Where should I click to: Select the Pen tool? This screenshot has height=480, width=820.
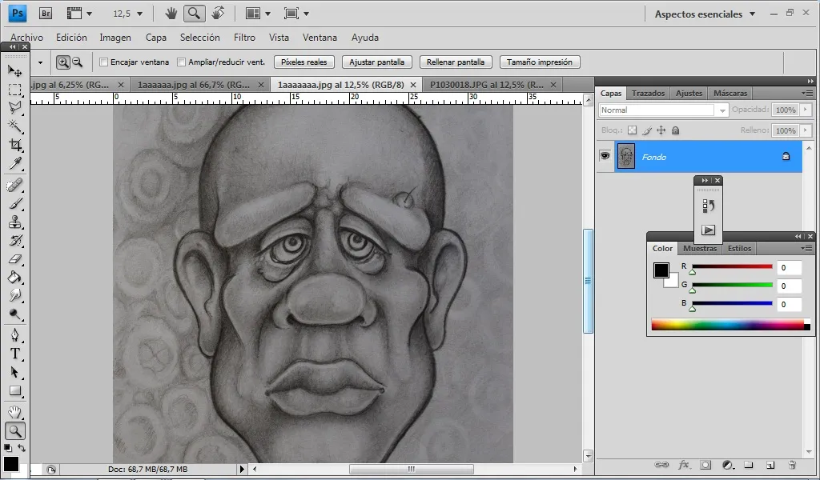(x=14, y=334)
